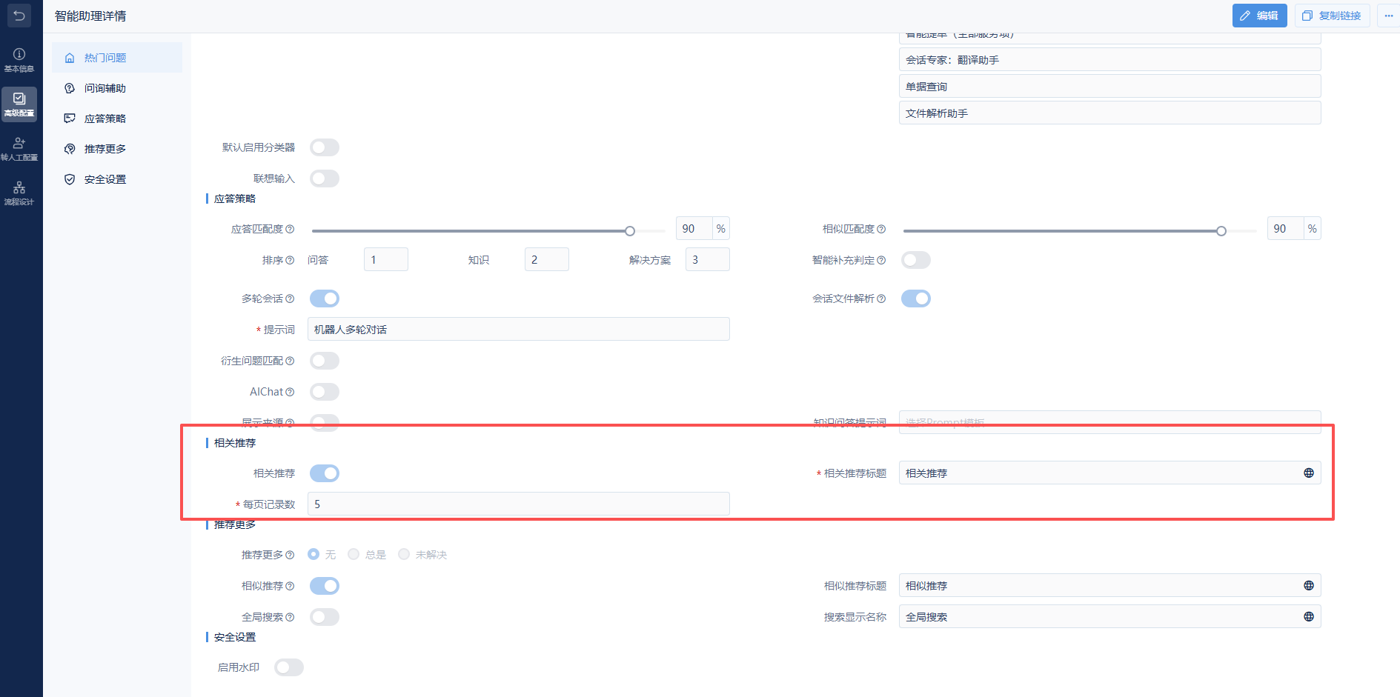The width and height of the screenshot is (1400, 697).
Task: Click the 复制链接 button
Action: [1332, 16]
